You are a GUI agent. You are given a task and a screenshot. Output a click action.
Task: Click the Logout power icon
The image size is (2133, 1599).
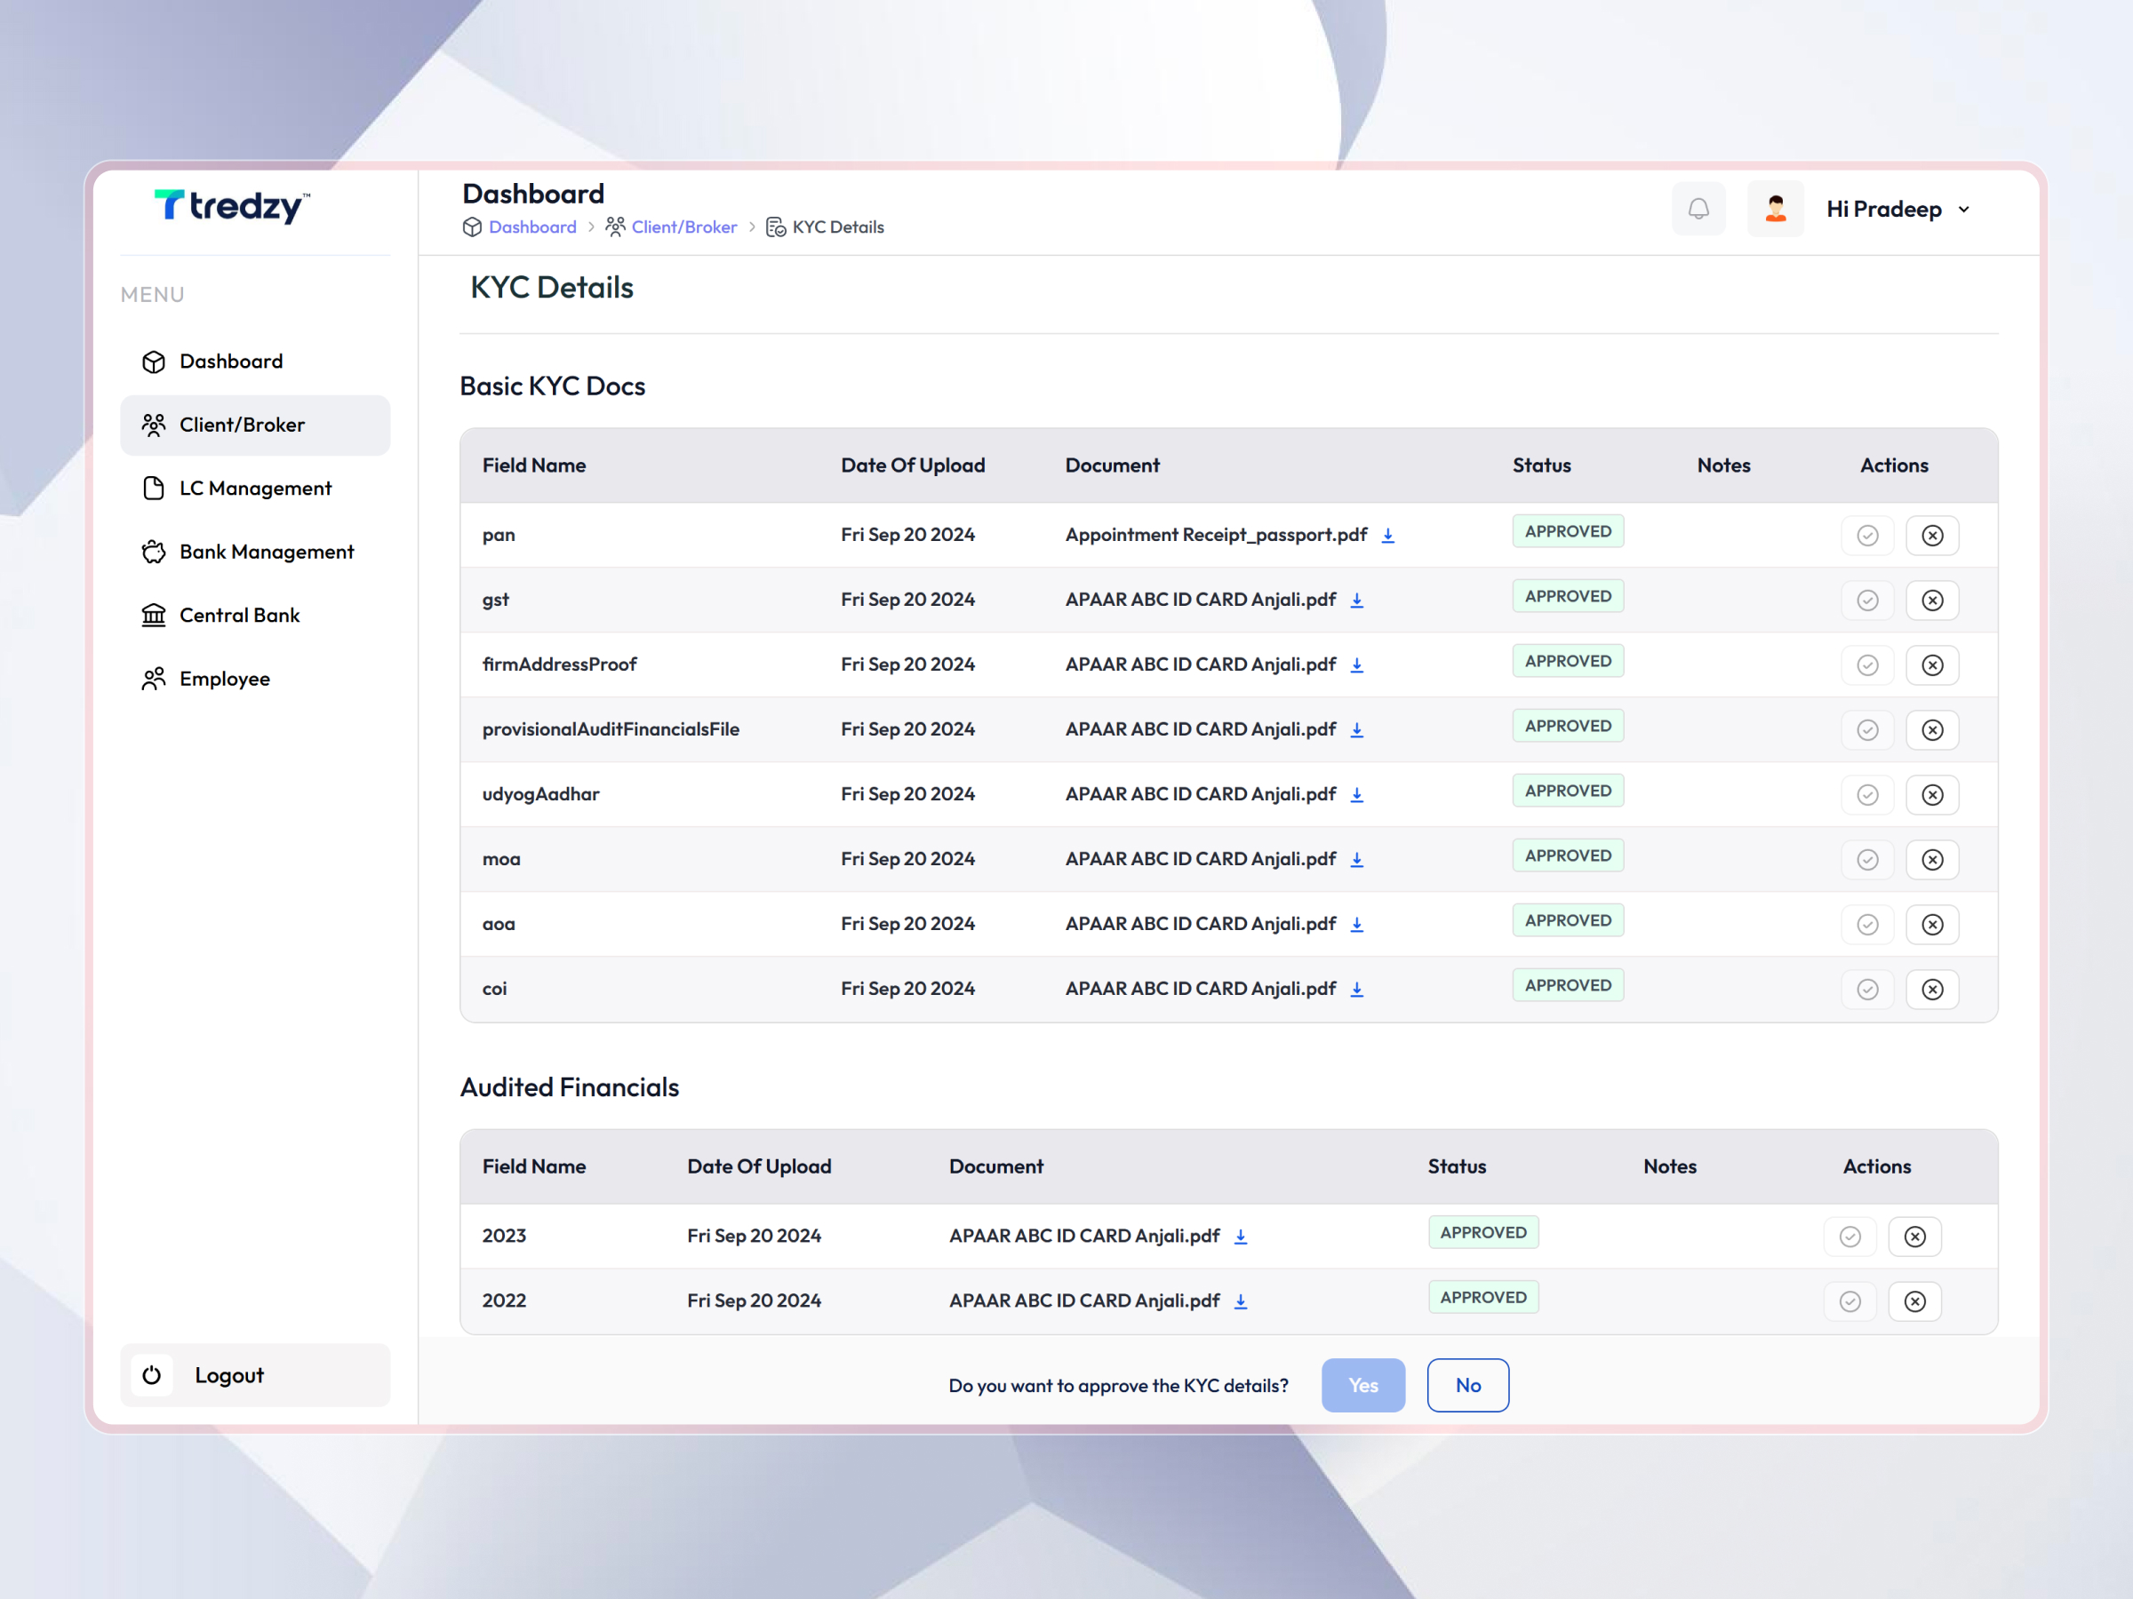click(152, 1375)
